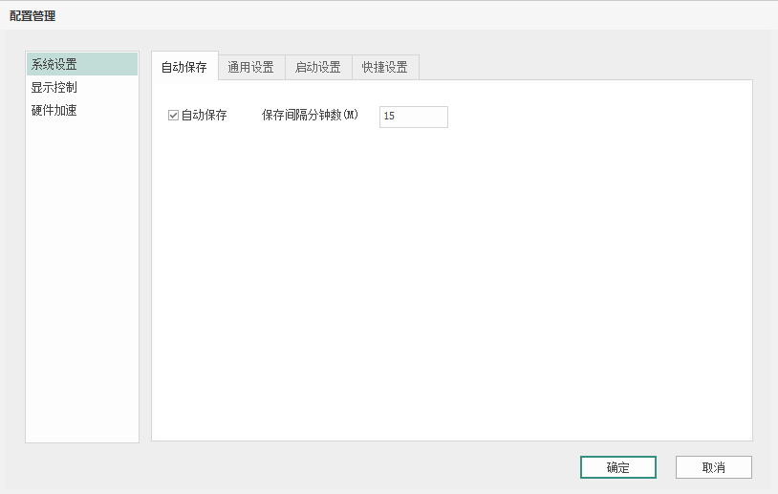778x494 pixels.
Task: Switch to the 快捷设置 tab
Action: (385, 68)
